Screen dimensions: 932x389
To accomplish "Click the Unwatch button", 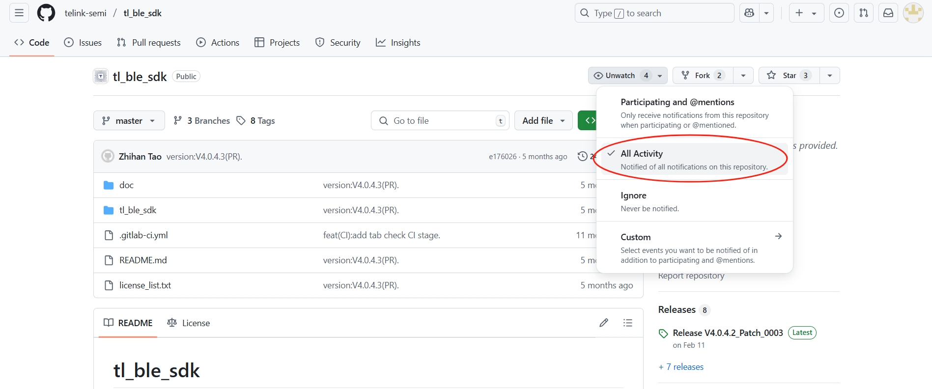I will pyautogui.click(x=628, y=76).
